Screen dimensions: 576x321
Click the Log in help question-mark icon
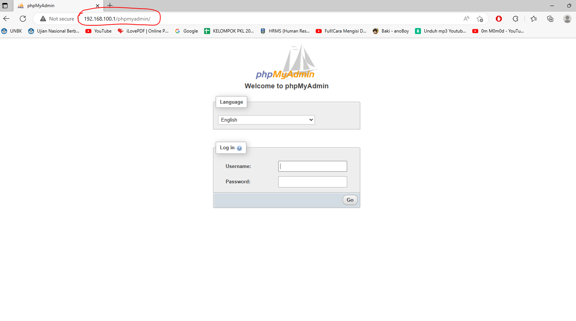click(x=240, y=147)
